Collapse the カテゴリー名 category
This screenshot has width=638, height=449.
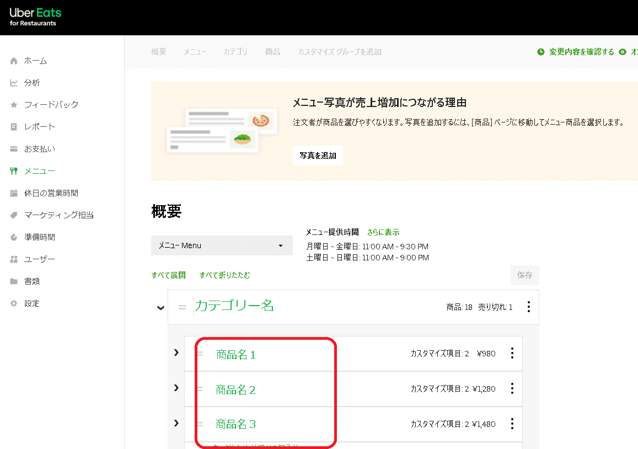click(160, 307)
